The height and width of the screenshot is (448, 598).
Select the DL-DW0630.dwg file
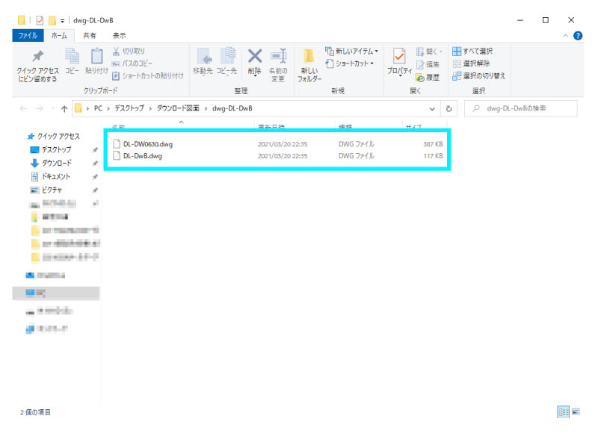(x=147, y=143)
